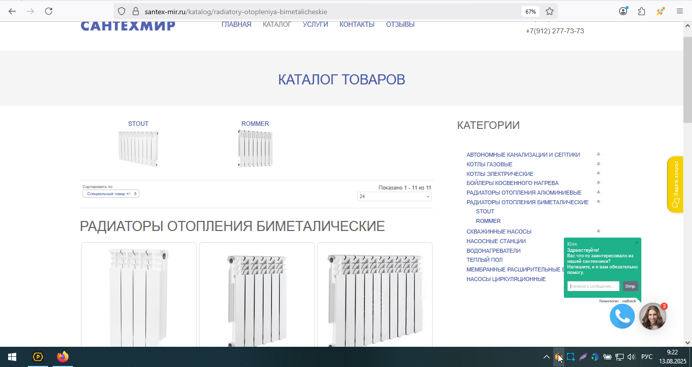Open the Насосы циркуляционные category
This screenshot has width=692, height=367.
click(x=506, y=279)
